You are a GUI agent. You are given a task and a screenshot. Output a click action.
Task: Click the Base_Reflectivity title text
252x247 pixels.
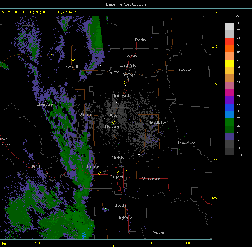126,4
